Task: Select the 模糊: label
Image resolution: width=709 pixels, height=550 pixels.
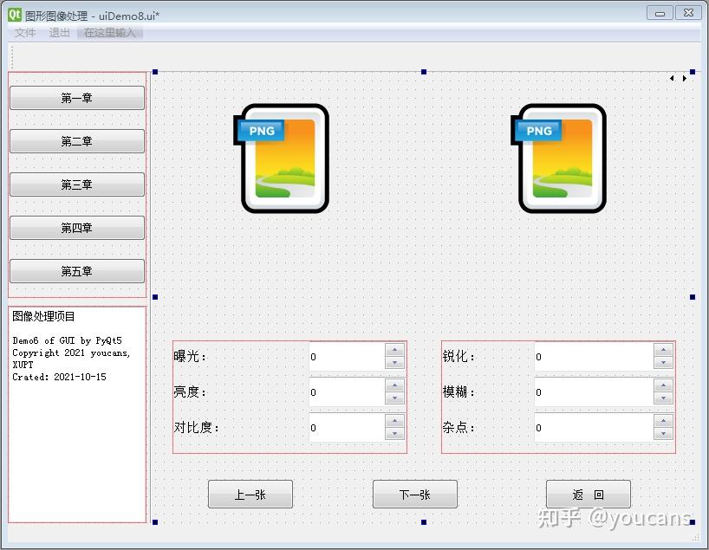Action: [459, 391]
